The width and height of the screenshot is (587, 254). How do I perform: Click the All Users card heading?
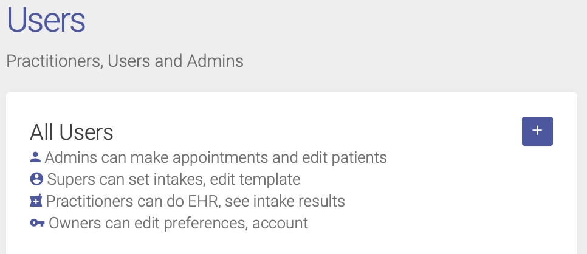click(72, 132)
